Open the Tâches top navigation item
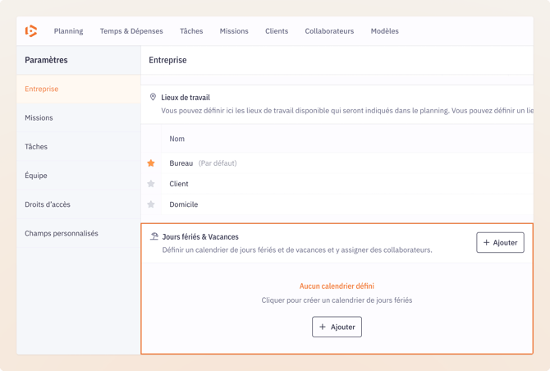 (191, 31)
